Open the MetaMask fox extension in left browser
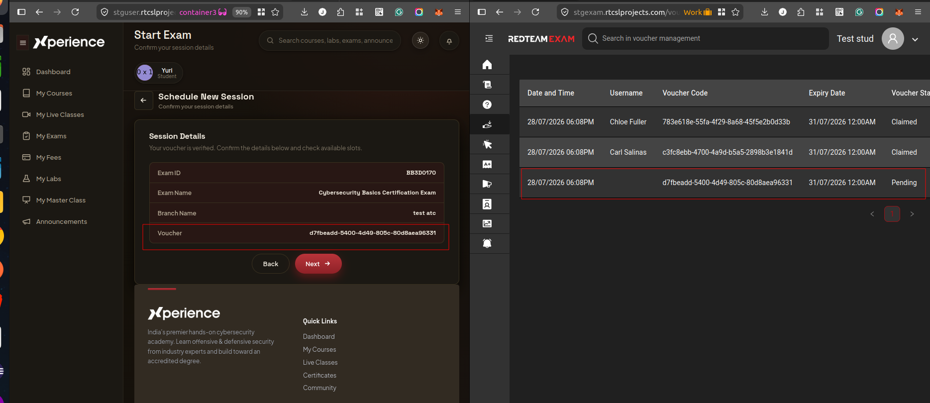Viewport: 930px width, 403px height. point(438,12)
